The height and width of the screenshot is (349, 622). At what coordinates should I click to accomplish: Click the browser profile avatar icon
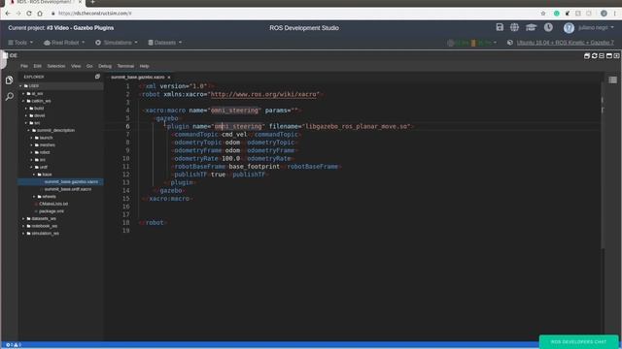[604, 13]
